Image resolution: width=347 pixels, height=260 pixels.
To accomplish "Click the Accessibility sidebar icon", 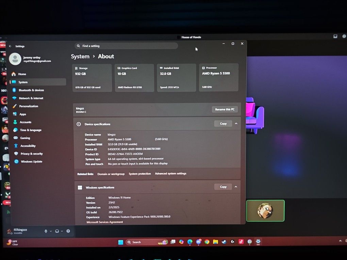I will coord(15,146).
